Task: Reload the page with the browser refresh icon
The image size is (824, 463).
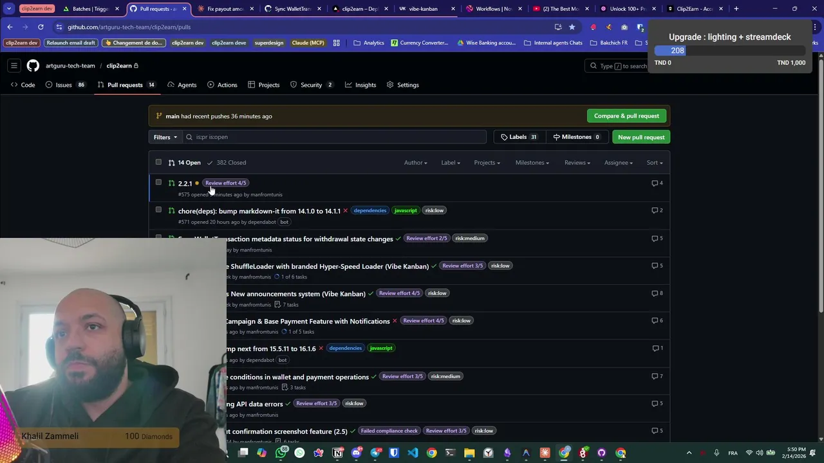Action: [41, 27]
